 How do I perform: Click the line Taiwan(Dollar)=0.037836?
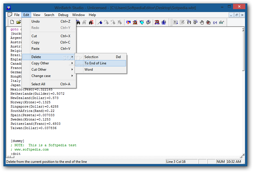(34, 128)
